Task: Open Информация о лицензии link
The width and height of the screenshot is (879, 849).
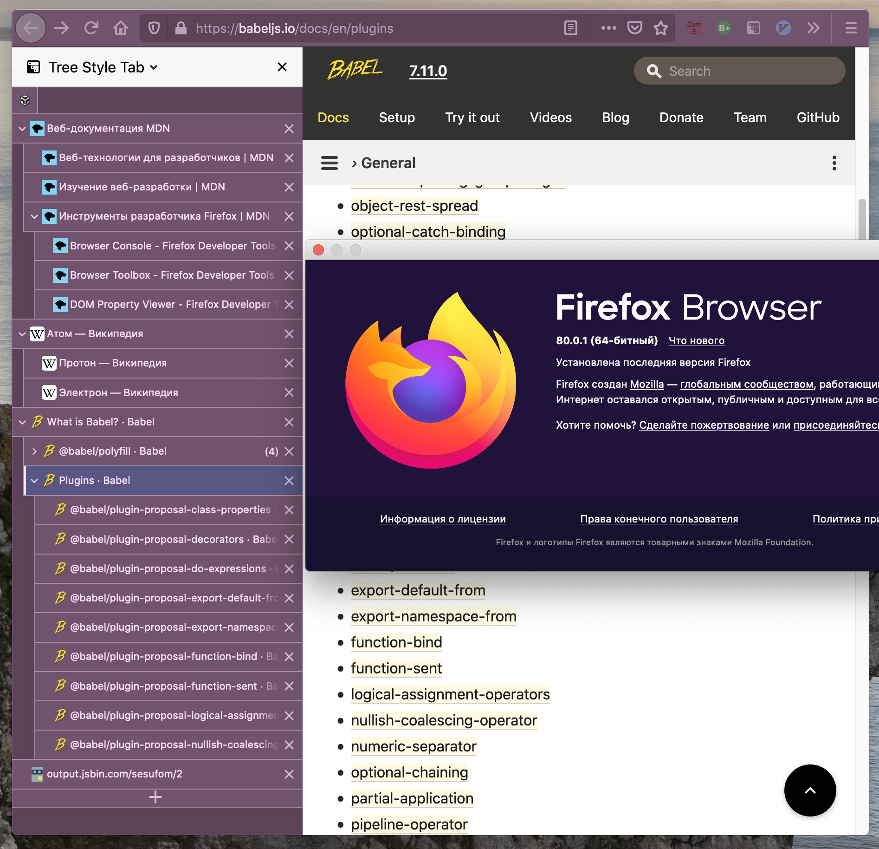Action: click(443, 519)
